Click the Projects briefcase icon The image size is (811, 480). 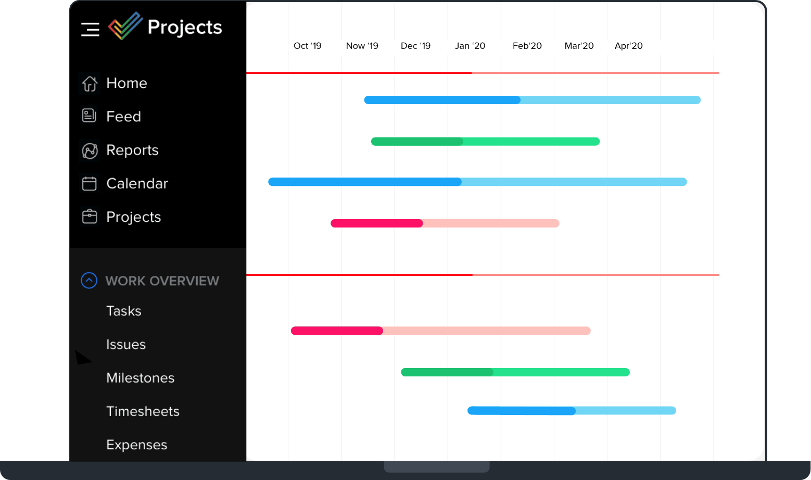pos(90,217)
